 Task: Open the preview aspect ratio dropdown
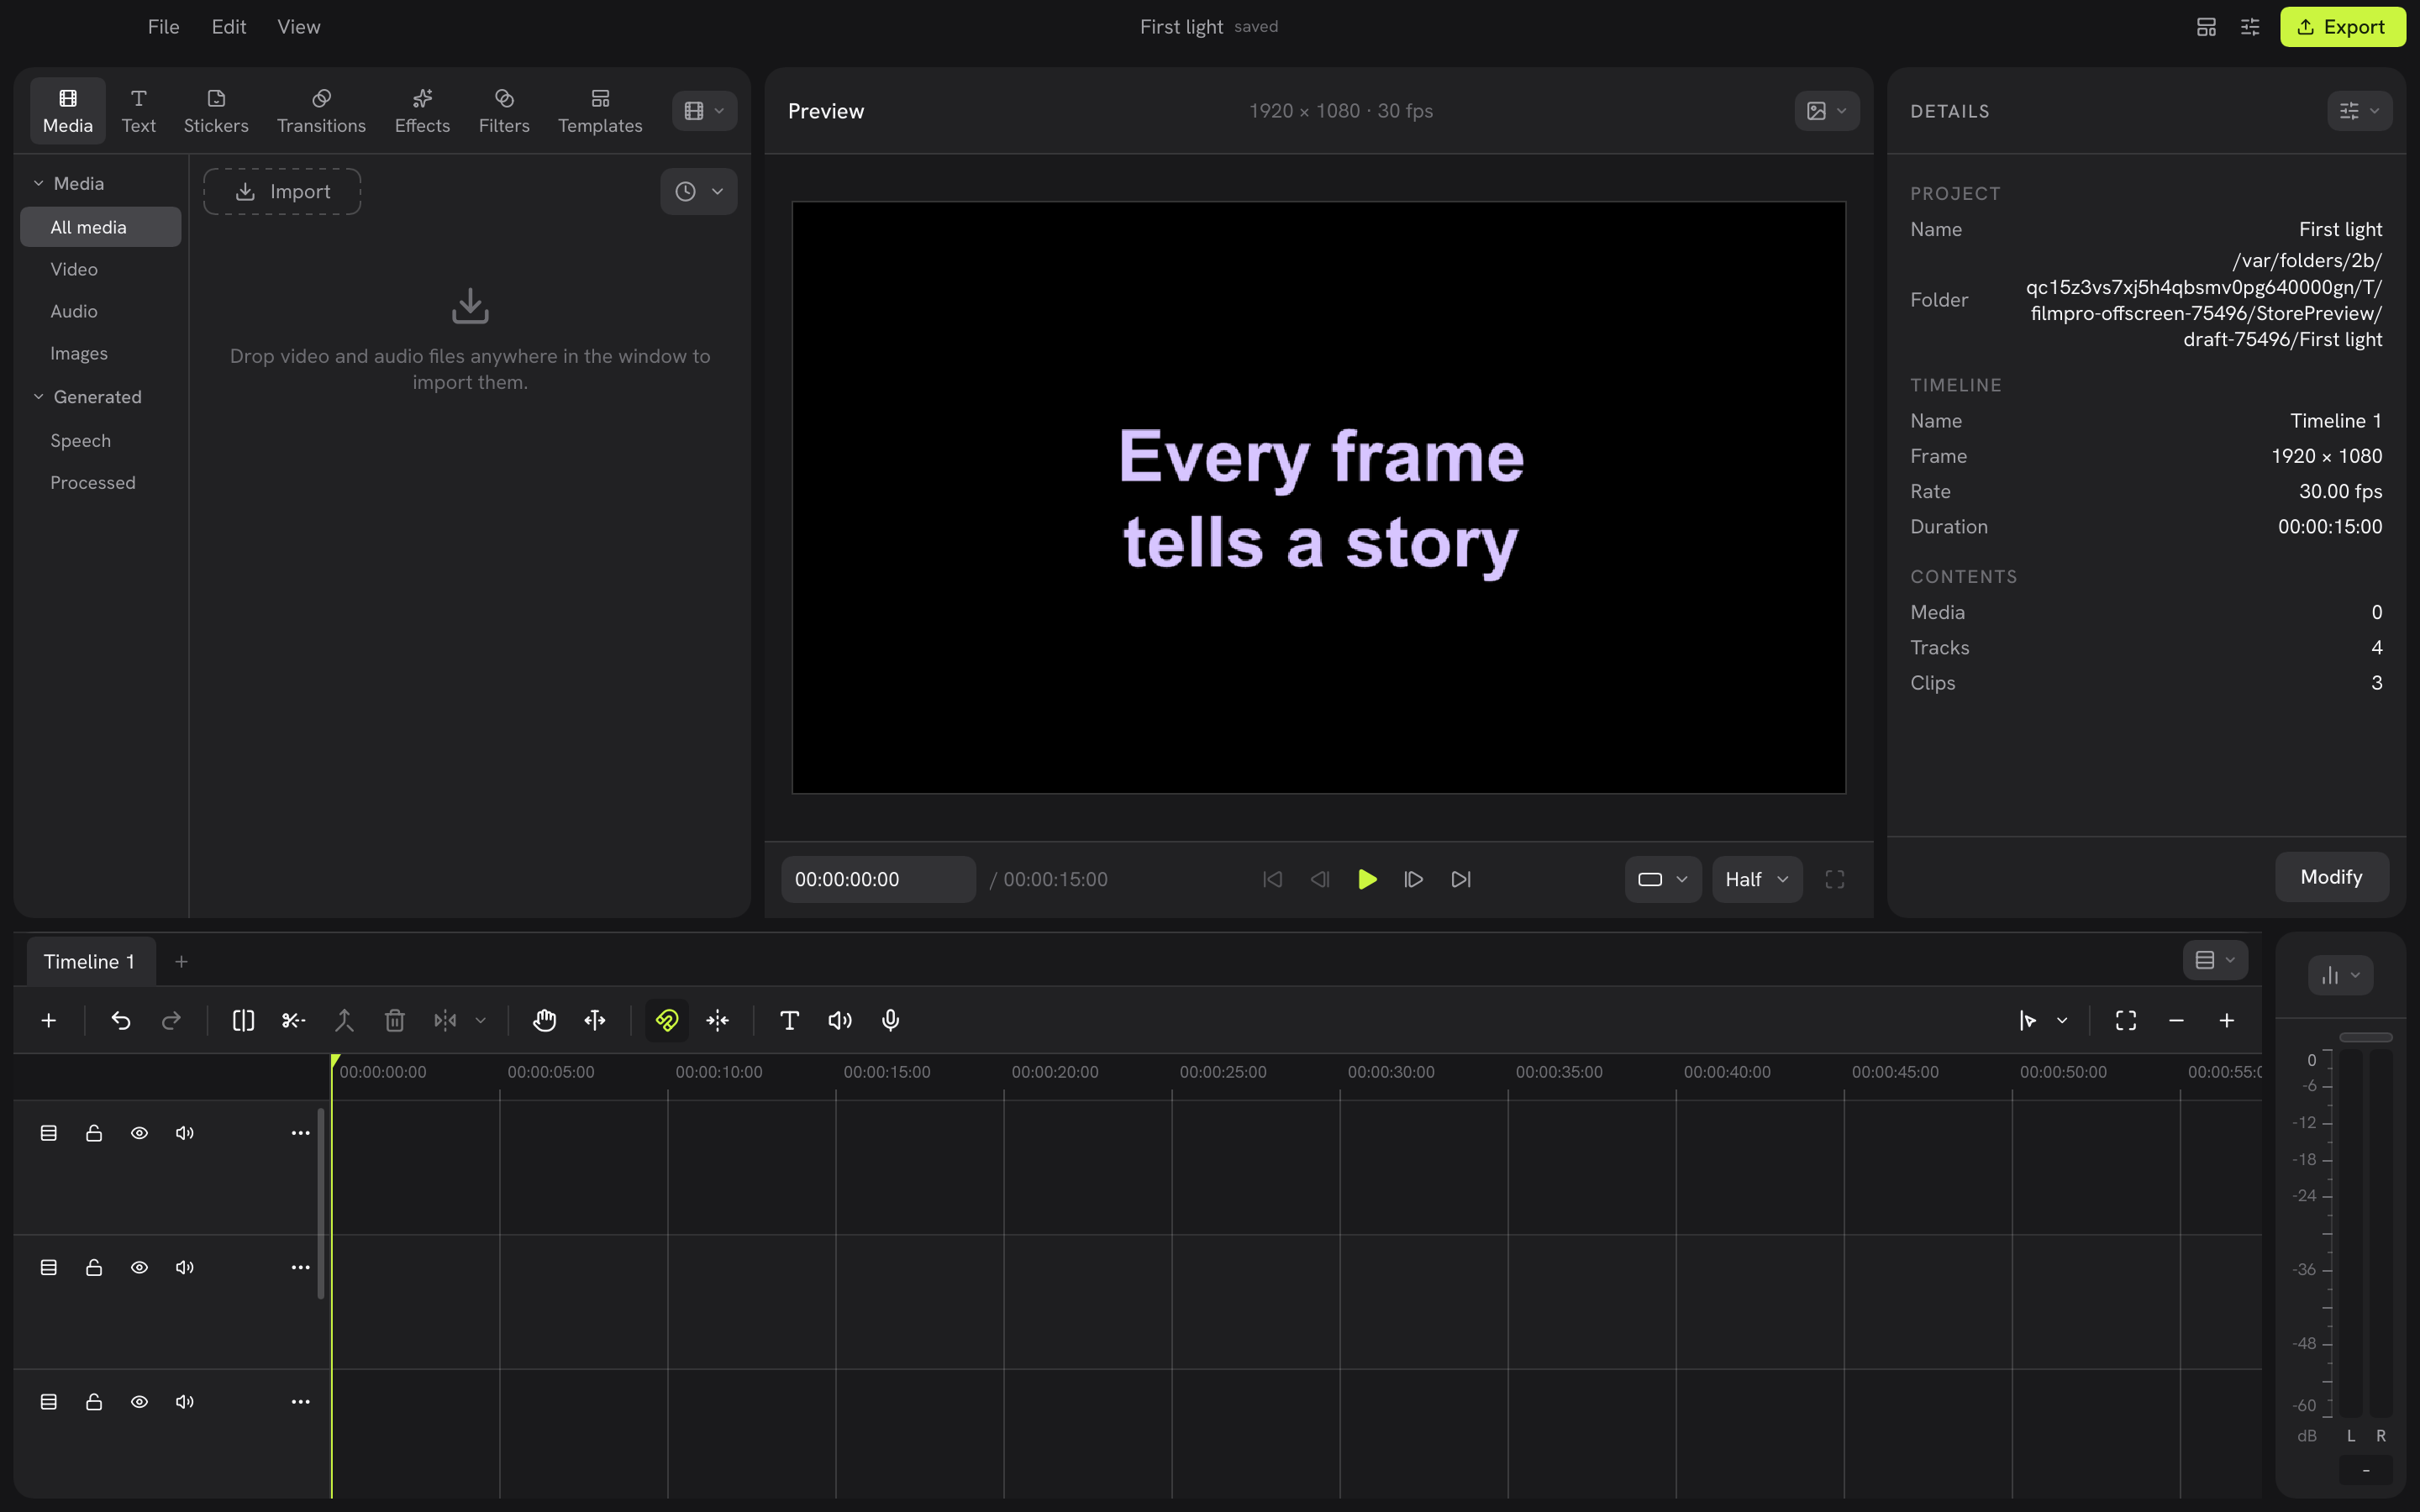point(1663,879)
